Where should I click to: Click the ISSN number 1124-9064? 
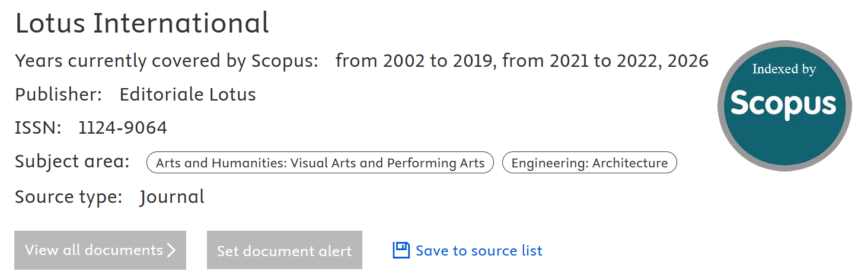click(123, 128)
